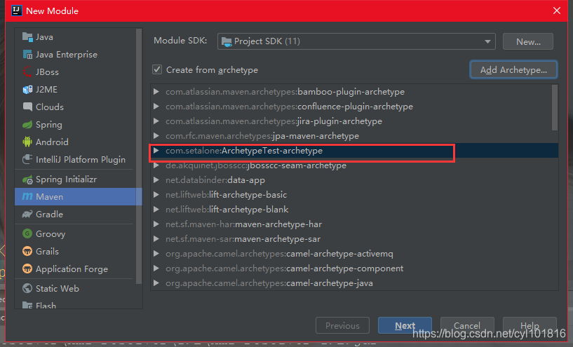This screenshot has width=573, height=347.
Task: Click the Cancel button
Action: [467, 325]
